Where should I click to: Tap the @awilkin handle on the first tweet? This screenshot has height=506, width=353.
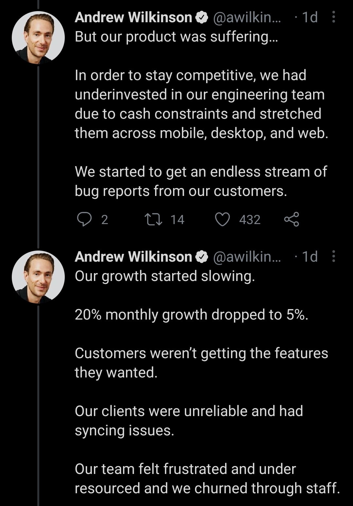tap(247, 17)
